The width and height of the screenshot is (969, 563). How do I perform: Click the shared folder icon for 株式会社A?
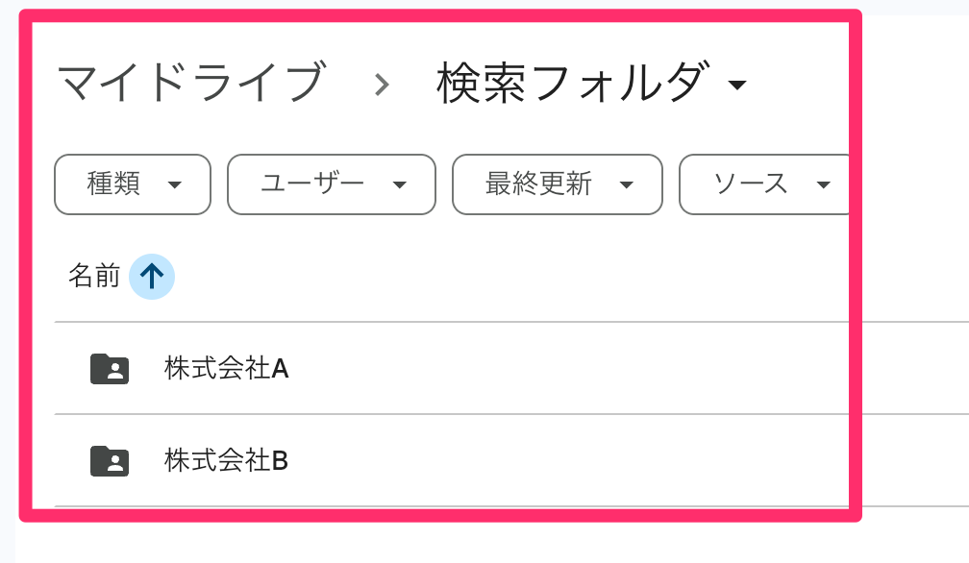[110, 369]
